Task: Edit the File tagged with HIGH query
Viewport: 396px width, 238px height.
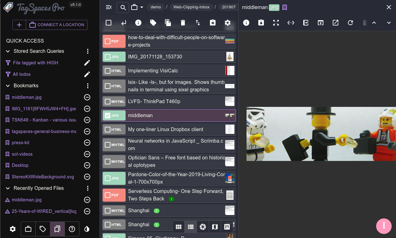Action: tap(87, 63)
